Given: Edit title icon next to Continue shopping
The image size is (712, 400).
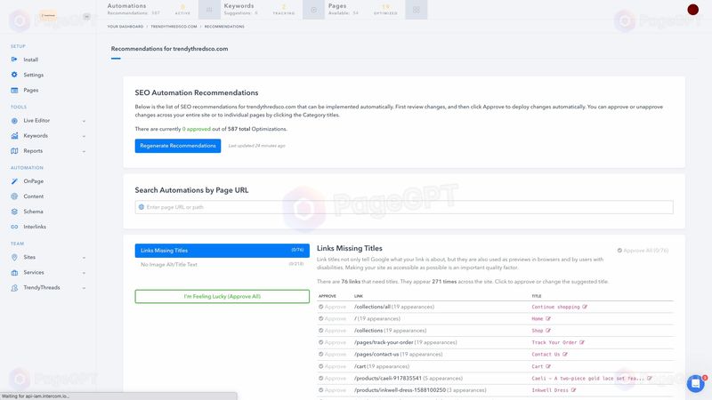Looking at the screenshot, I should (585, 307).
